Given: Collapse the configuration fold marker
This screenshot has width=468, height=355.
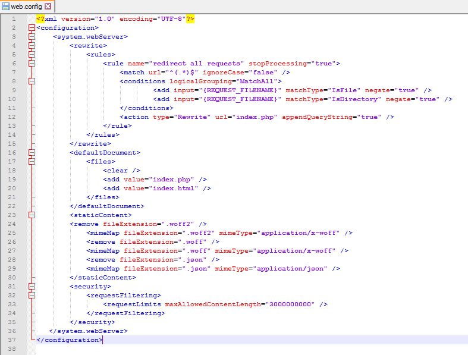Looking at the screenshot, I should pos(32,28).
